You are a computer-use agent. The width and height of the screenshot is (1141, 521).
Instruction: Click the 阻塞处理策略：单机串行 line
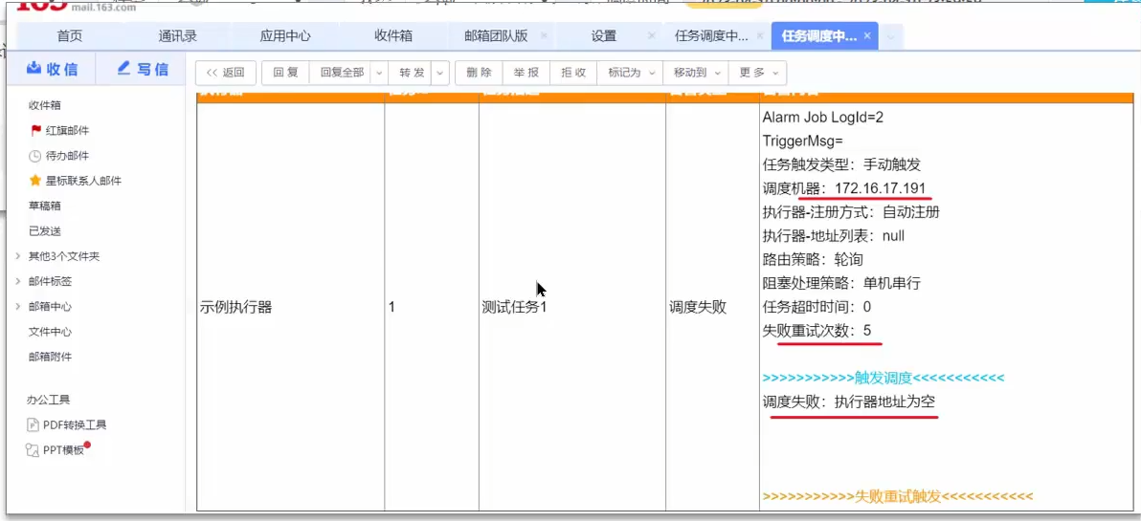[x=842, y=283]
